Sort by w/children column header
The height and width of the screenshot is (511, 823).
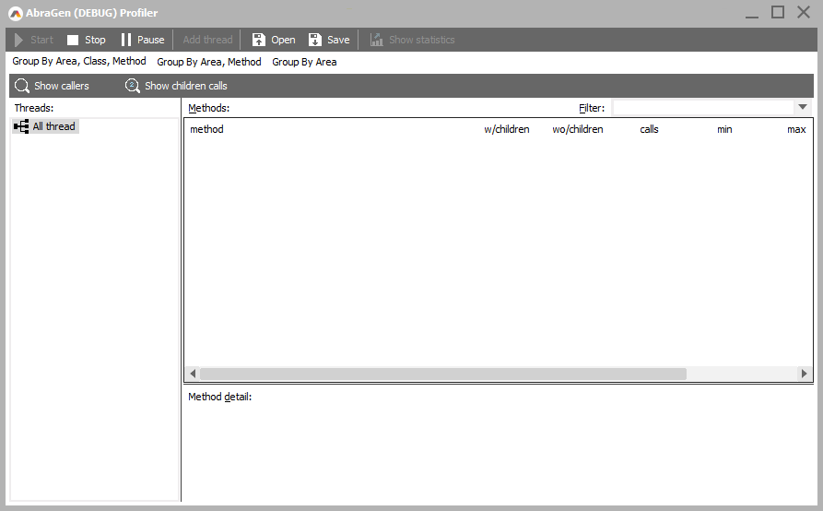507,129
